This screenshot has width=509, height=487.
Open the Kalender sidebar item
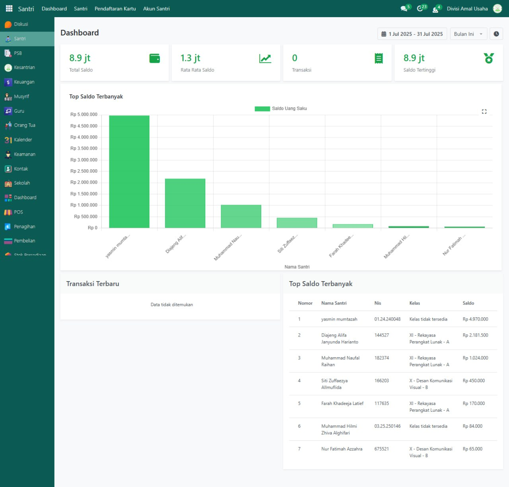23,140
